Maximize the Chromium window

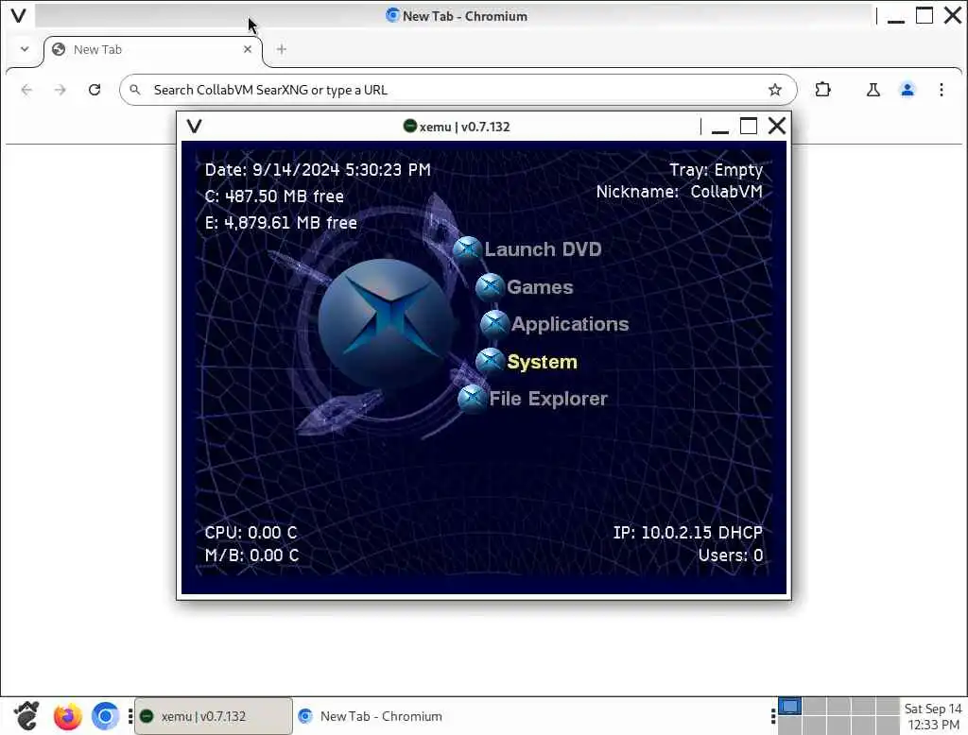click(925, 15)
